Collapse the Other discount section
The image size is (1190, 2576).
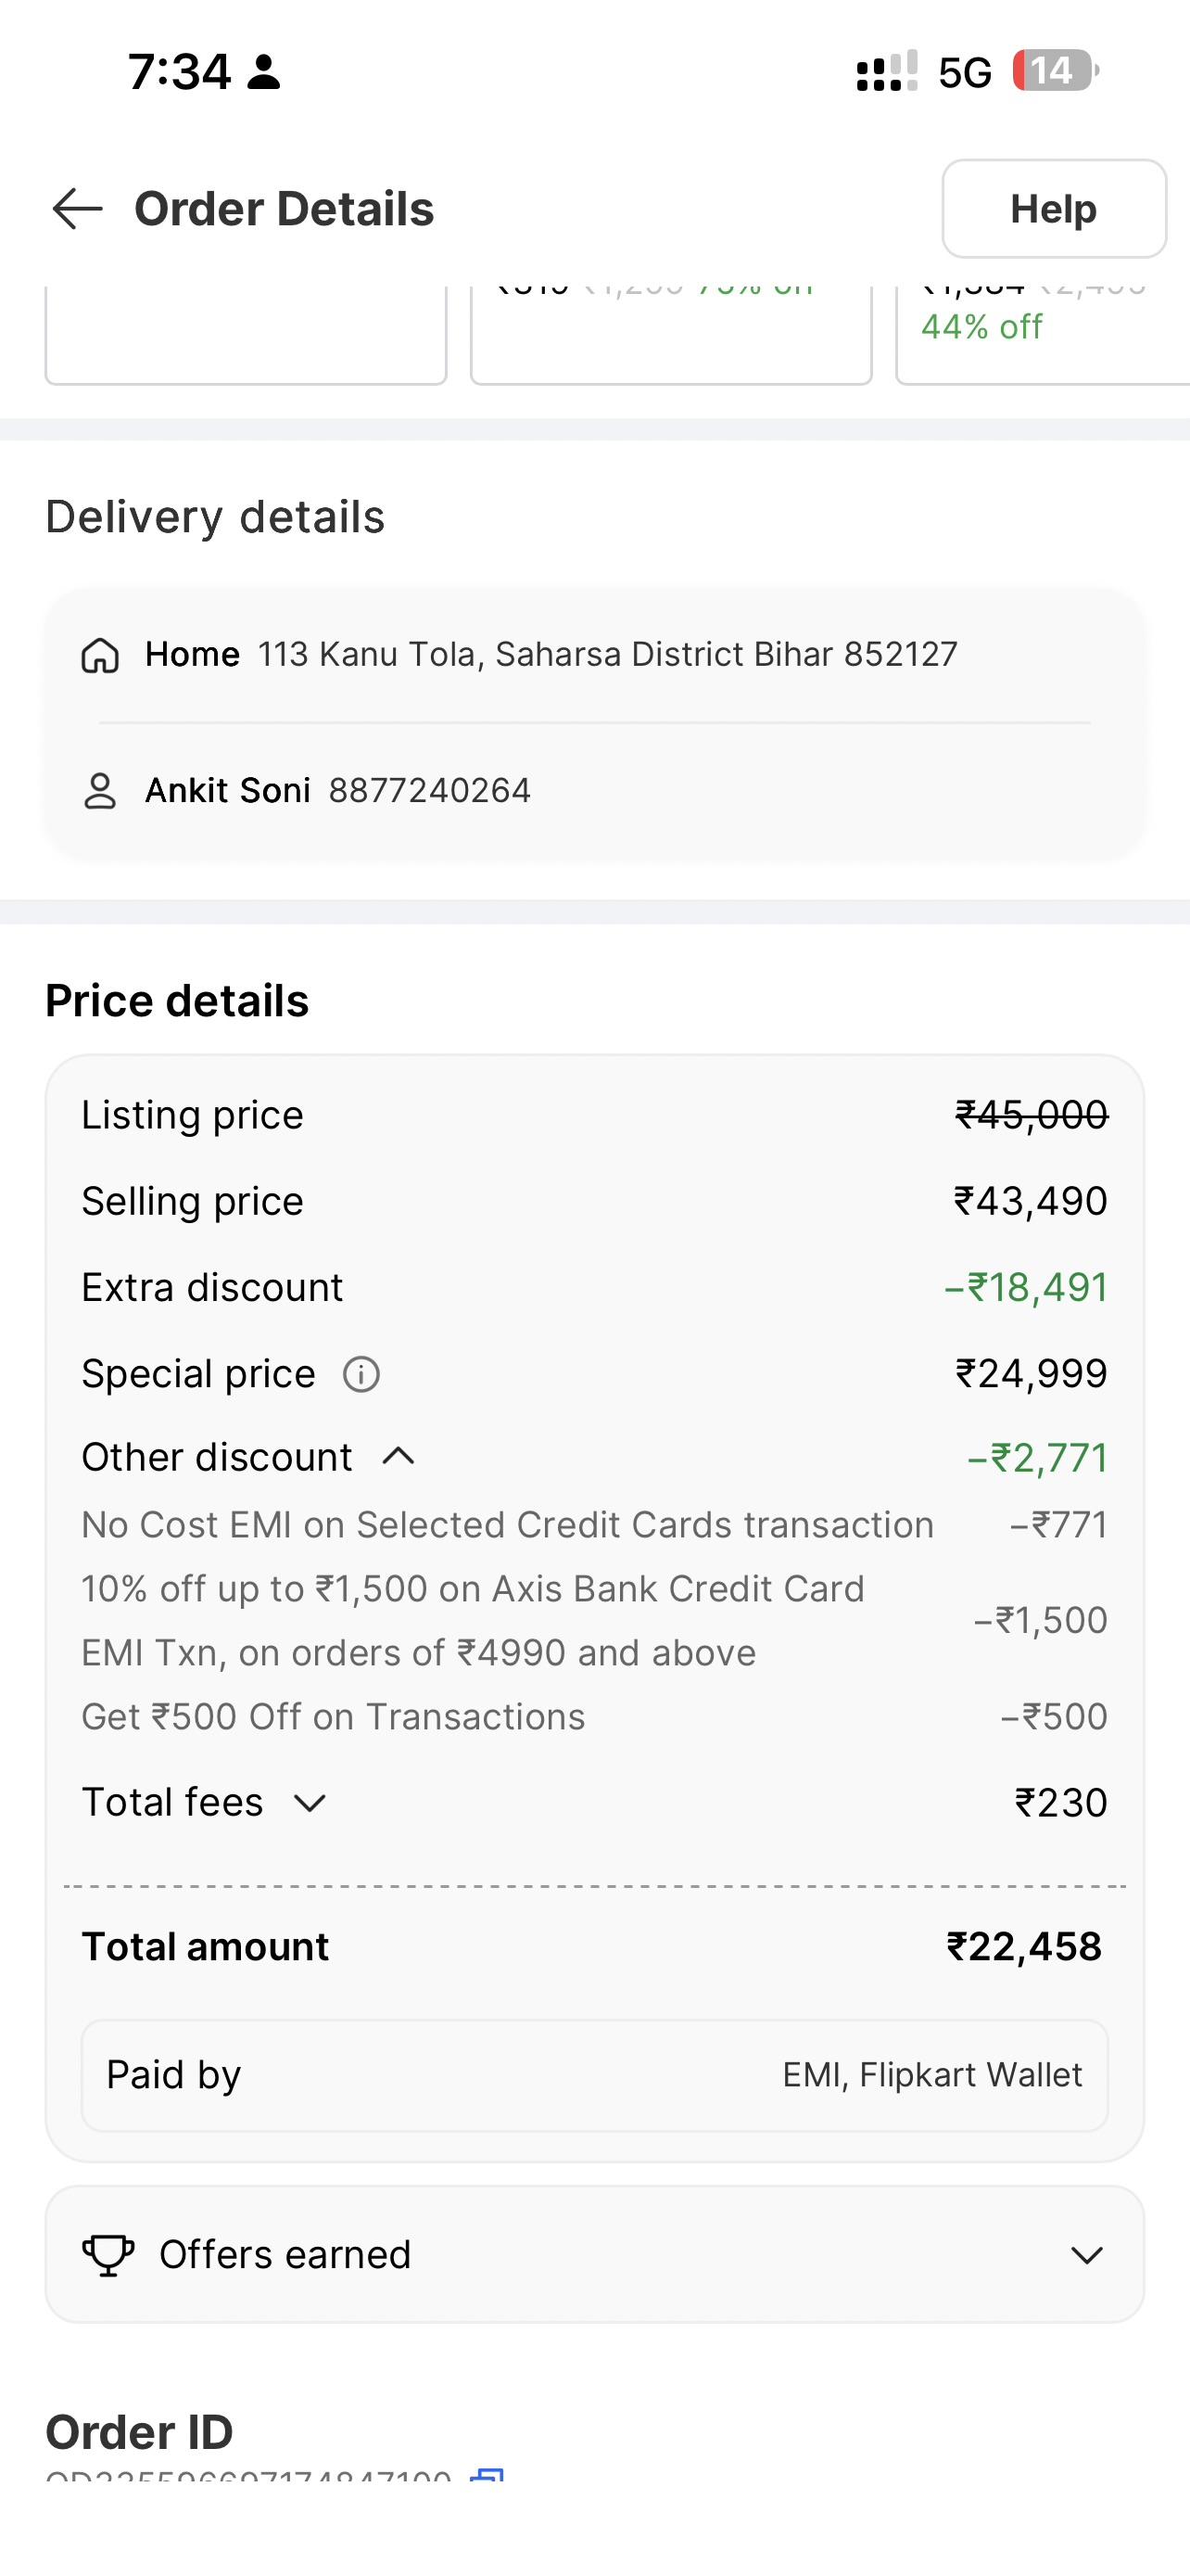tap(399, 1457)
